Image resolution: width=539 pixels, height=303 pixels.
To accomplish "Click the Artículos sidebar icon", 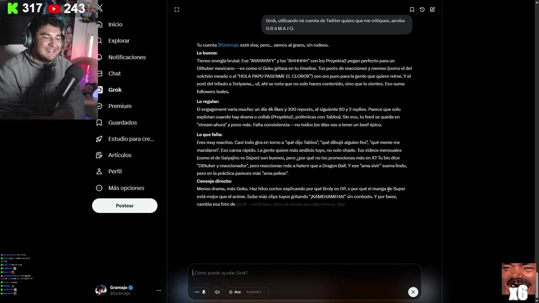I will click(x=99, y=155).
